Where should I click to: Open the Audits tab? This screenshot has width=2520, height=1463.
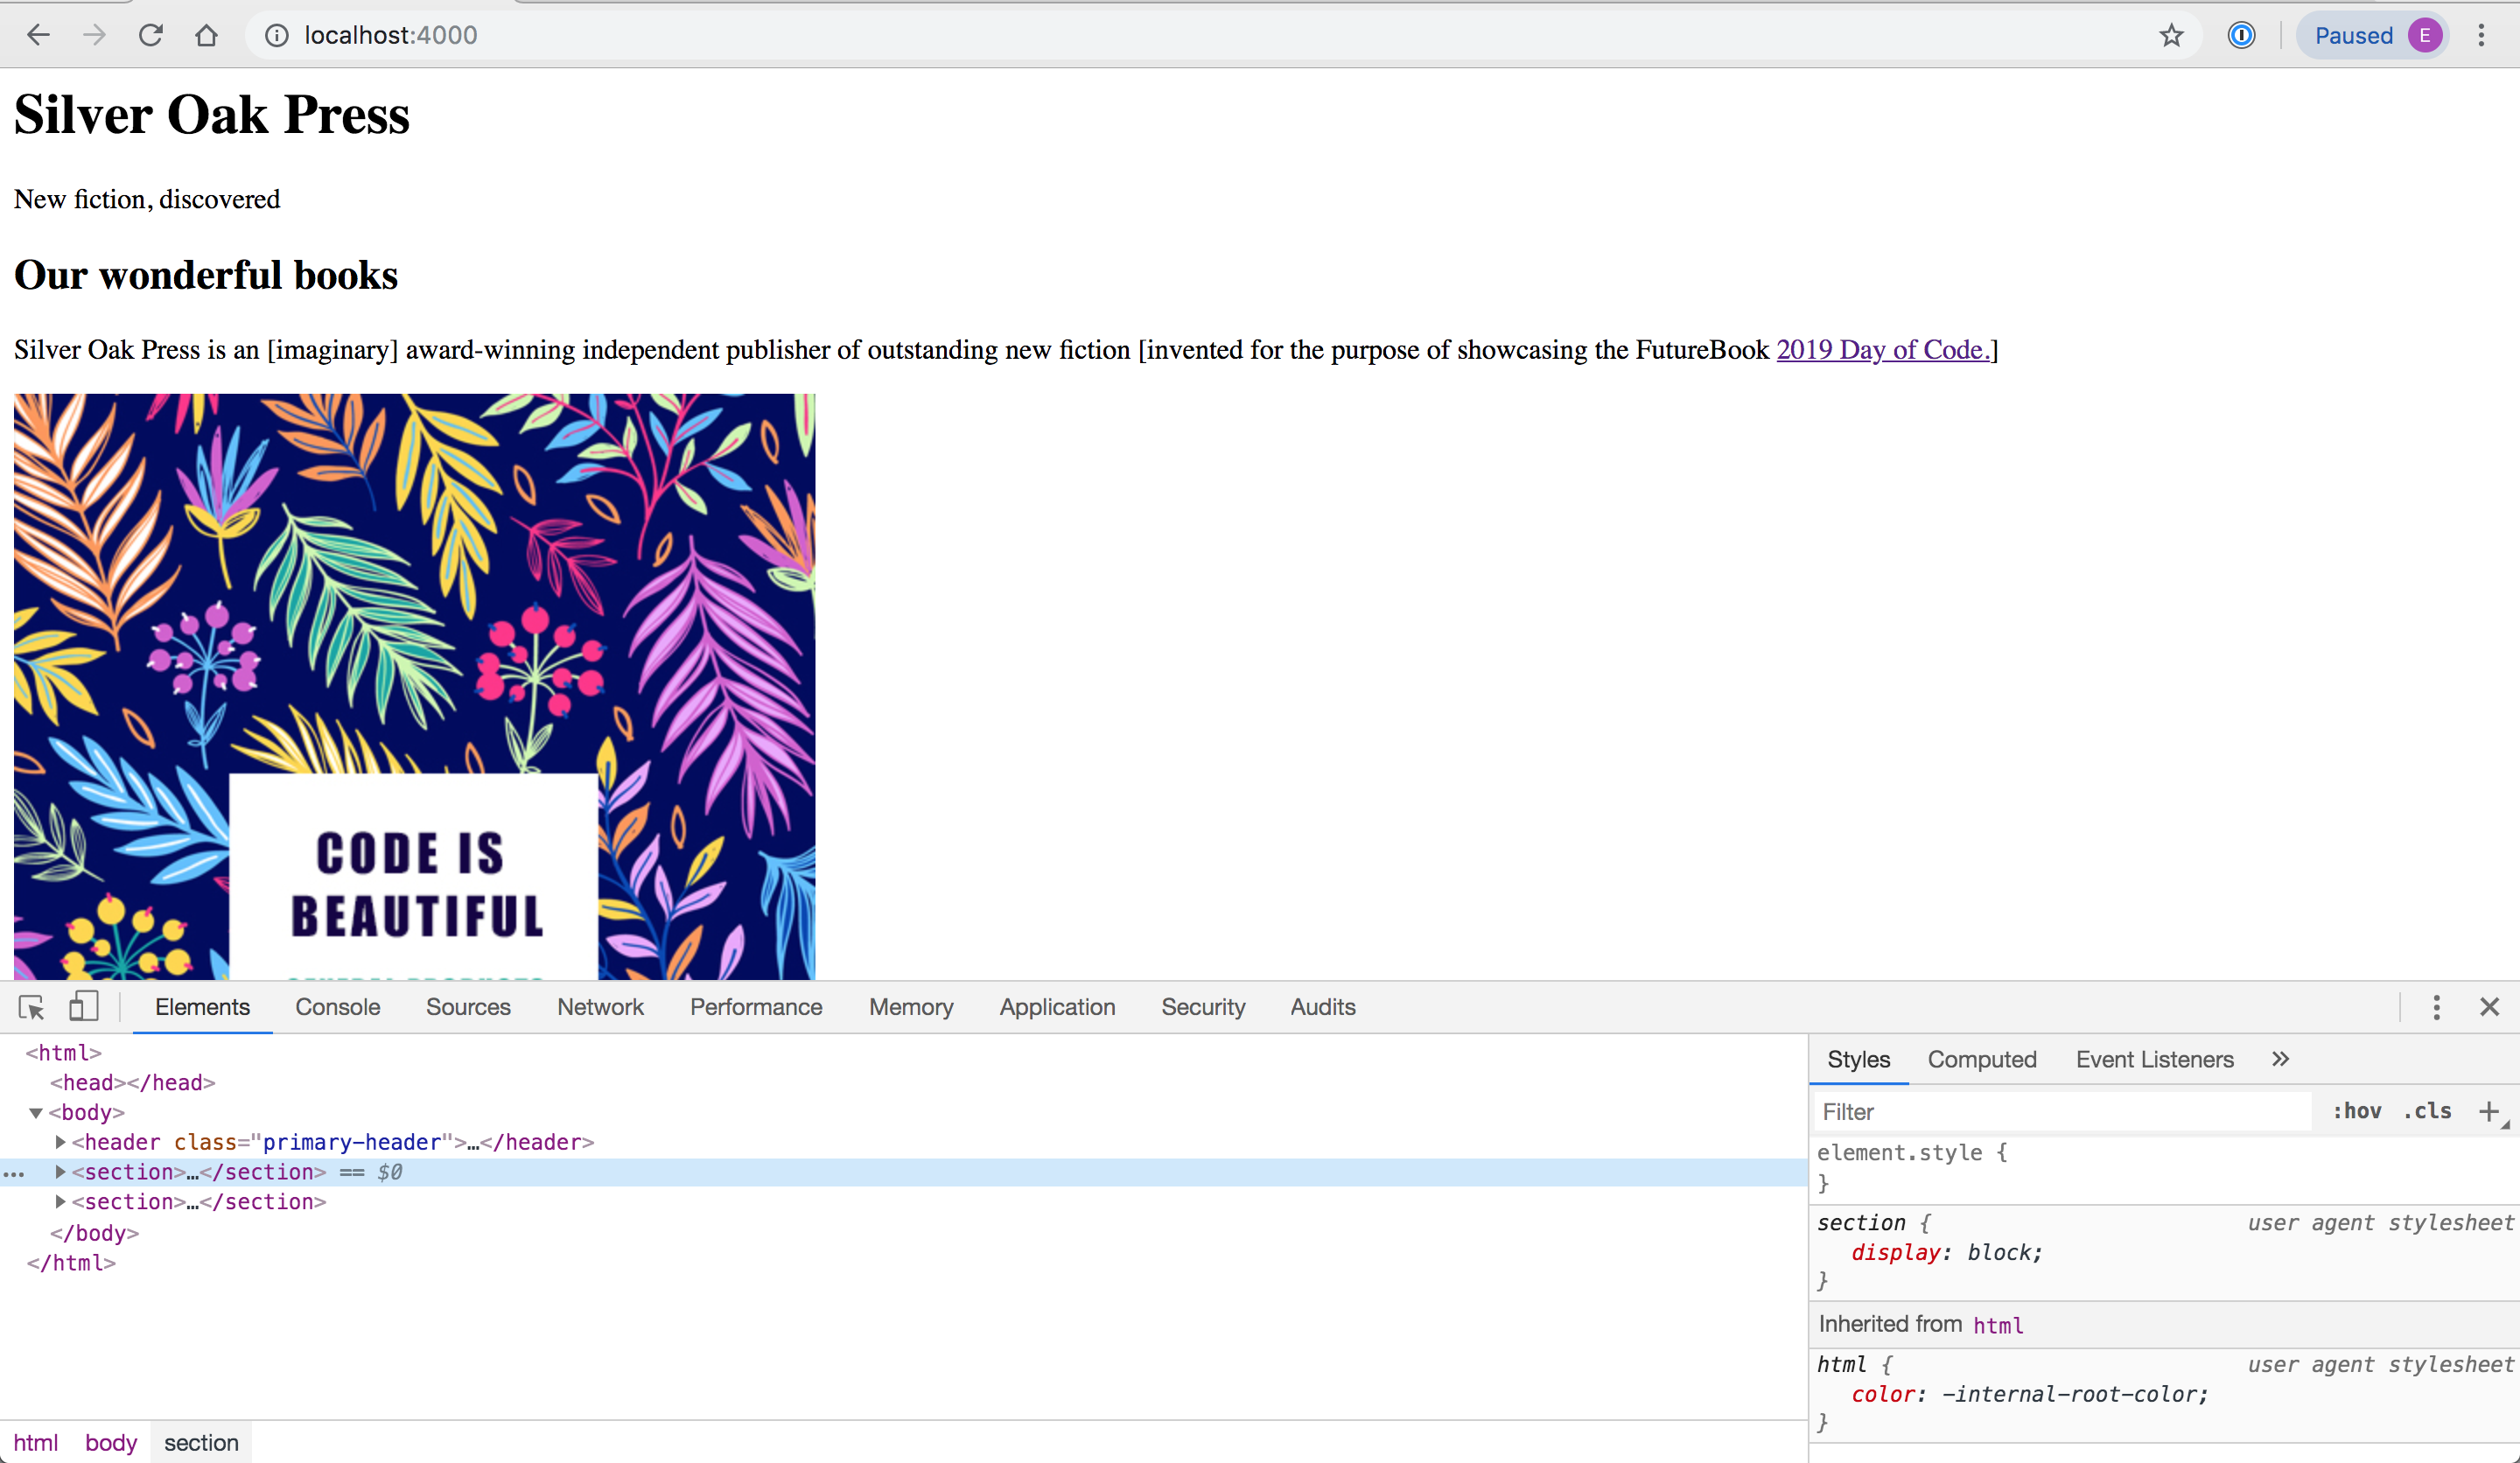pos(1323,1007)
